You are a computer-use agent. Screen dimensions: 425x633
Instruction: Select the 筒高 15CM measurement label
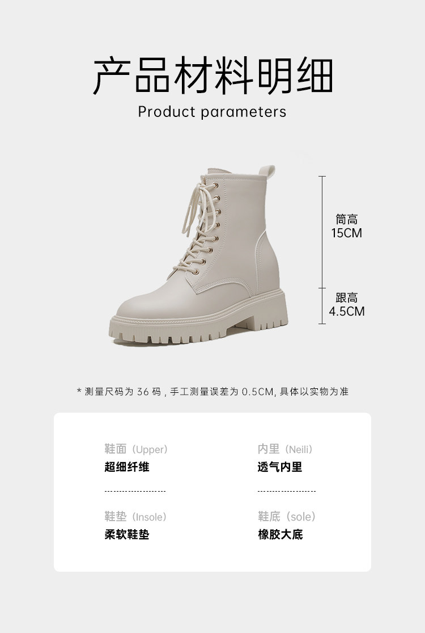(x=346, y=226)
